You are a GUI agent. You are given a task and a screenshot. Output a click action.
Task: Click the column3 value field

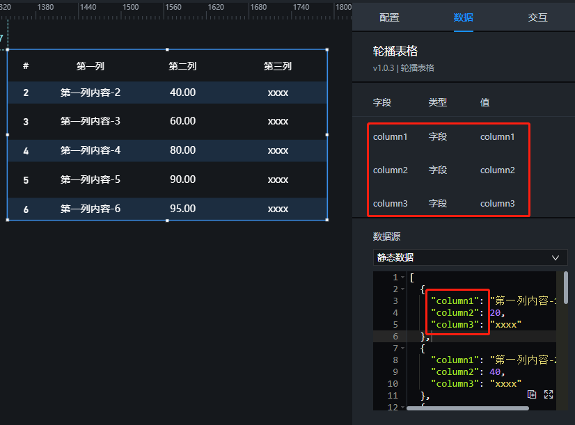[498, 204]
